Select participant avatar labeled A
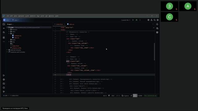The width and height of the screenshot is (198, 111). [x=188, y=6]
